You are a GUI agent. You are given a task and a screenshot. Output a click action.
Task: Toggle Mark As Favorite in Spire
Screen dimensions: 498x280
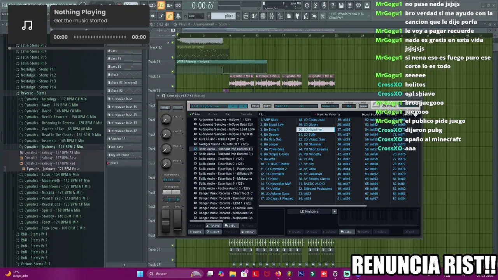tap(329, 114)
